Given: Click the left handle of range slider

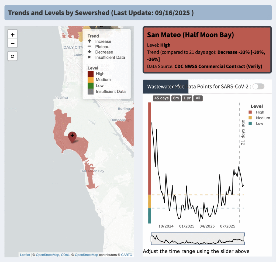Looking at the screenshot, I should tap(151, 239).
